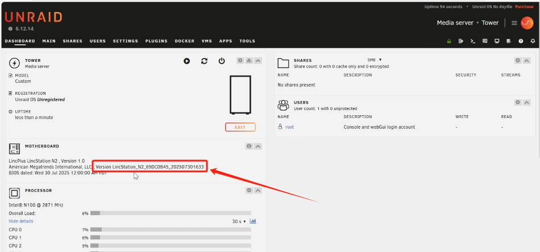Click the 'Media server • Tower' header text
The image size is (540, 252).
pyautogui.click(x=468, y=23)
